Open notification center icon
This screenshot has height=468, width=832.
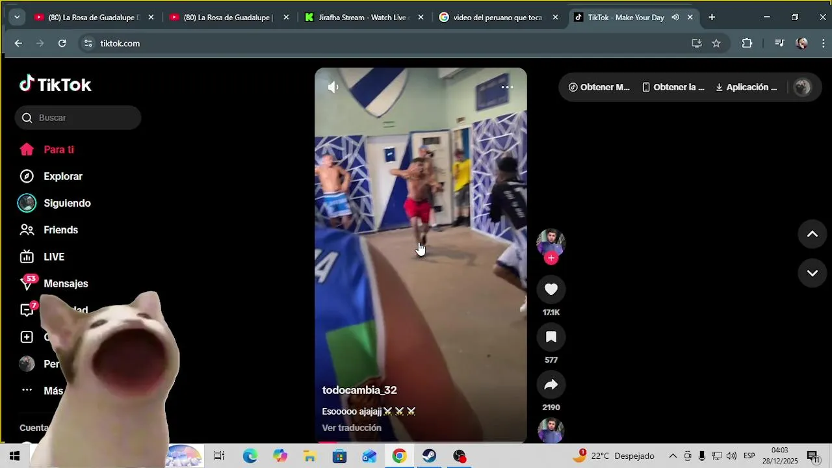813,456
